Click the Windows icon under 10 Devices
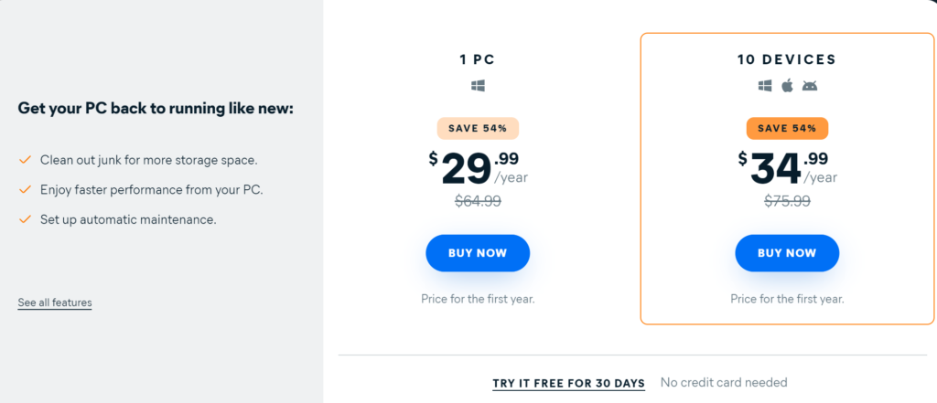 point(765,86)
